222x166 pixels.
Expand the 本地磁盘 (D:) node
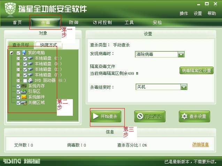point(18,64)
